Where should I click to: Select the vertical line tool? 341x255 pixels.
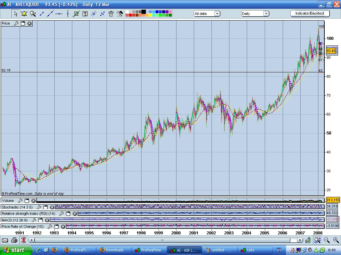[68, 14]
